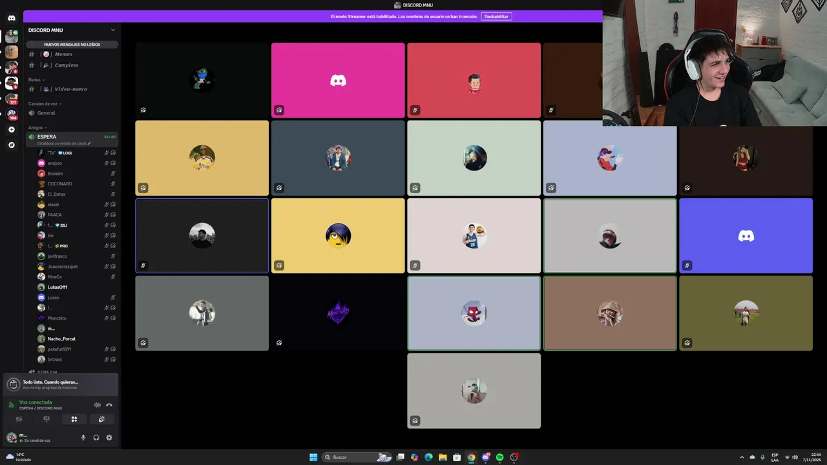The height and width of the screenshot is (465, 827).
Task: Open the Video-nuevo text channel
Action: 72,89
